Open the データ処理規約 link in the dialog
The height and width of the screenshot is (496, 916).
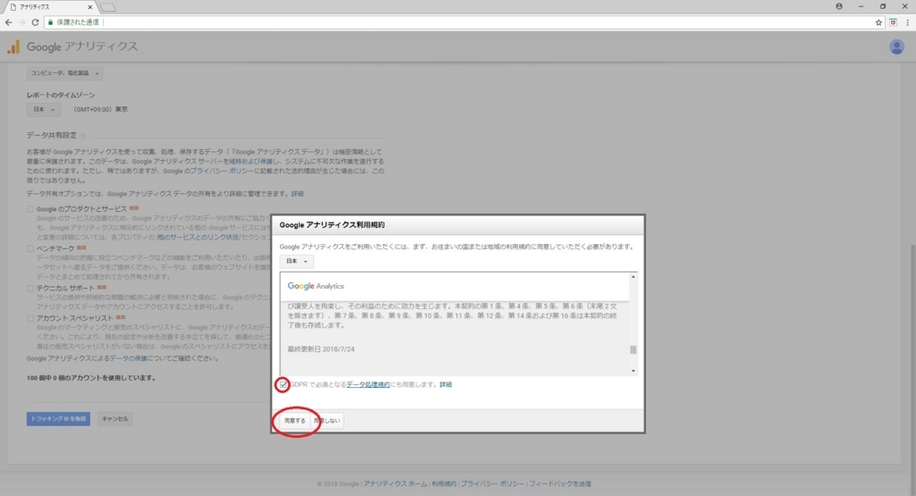tap(368, 384)
